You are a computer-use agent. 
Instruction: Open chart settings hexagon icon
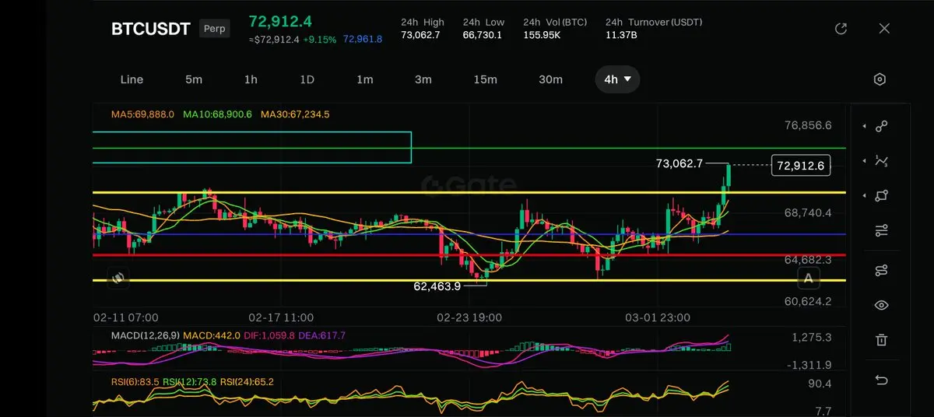880,79
